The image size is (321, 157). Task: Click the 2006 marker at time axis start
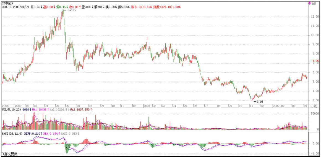6,106
